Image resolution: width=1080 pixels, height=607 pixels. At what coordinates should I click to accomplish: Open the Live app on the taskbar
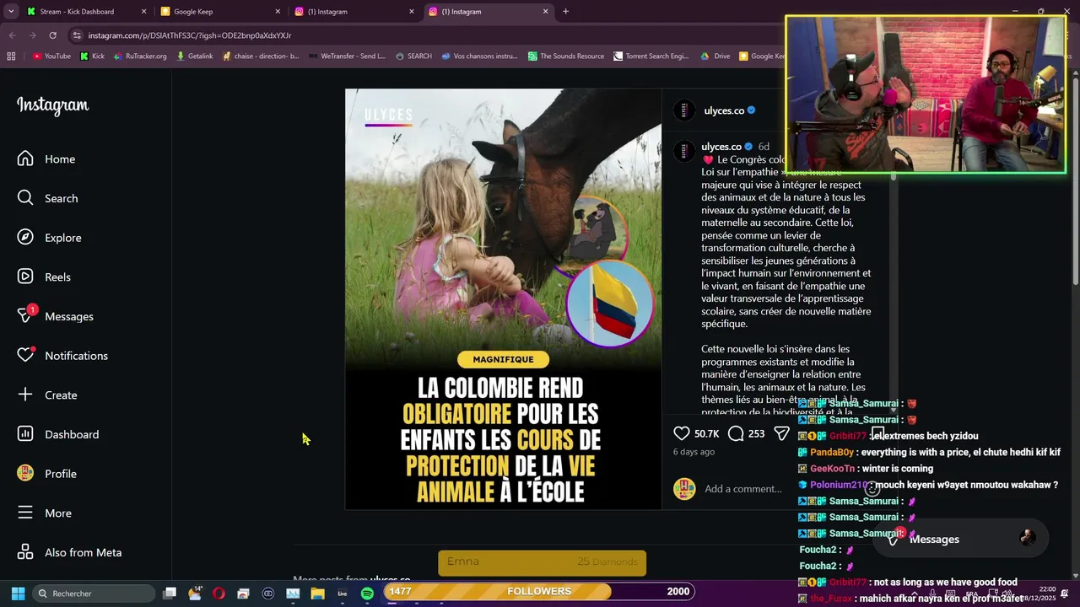[x=343, y=594]
